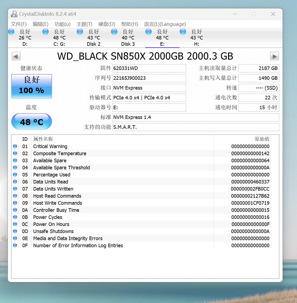Viewport: 297px width, 303px height.
Task: Click the Critical Warning status indicator dot
Action: tap(15, 146)
